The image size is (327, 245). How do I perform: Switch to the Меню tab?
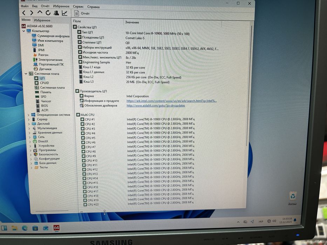pyautogui.click(x=26, y=20)
